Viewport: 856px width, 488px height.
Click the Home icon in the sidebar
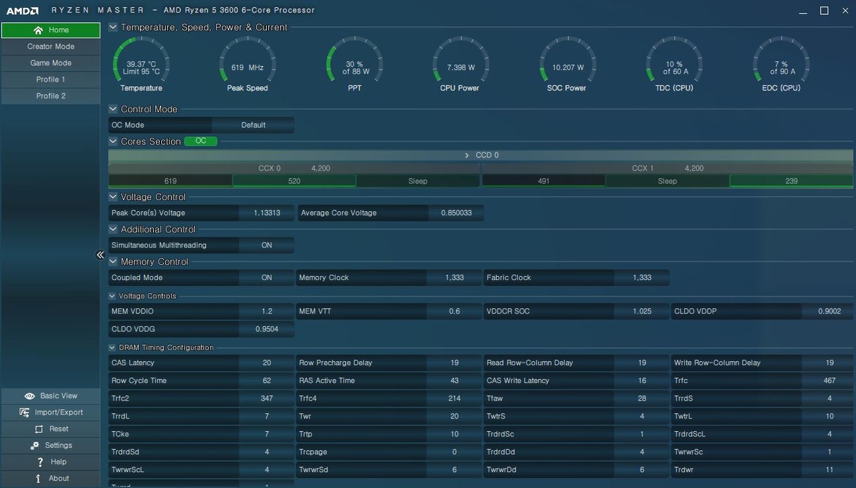coord(37,30)
